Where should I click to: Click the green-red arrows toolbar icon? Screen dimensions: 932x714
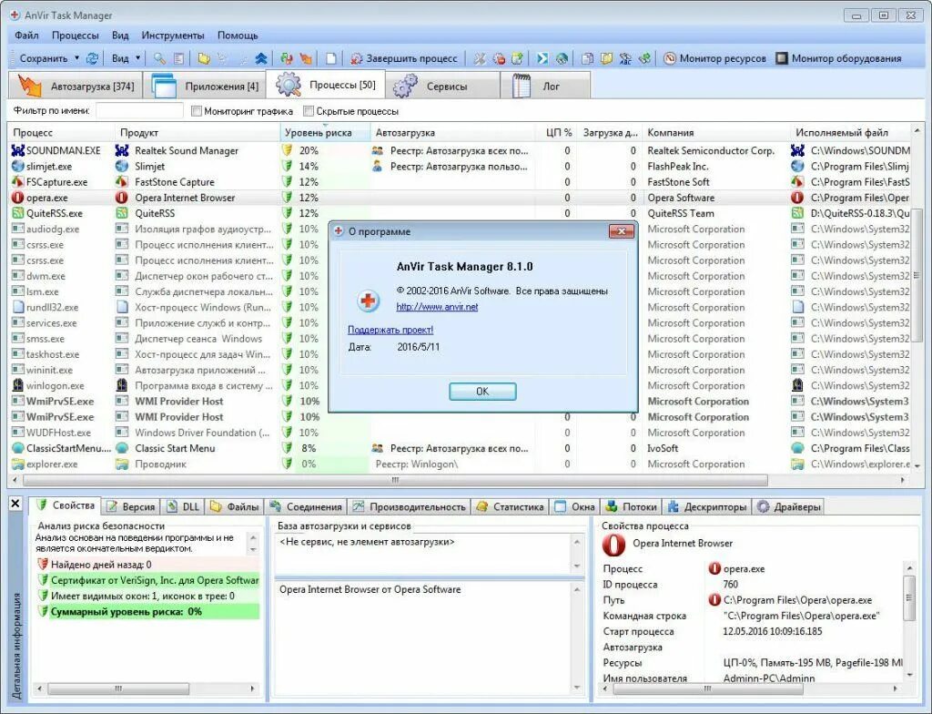coord(287,58)
